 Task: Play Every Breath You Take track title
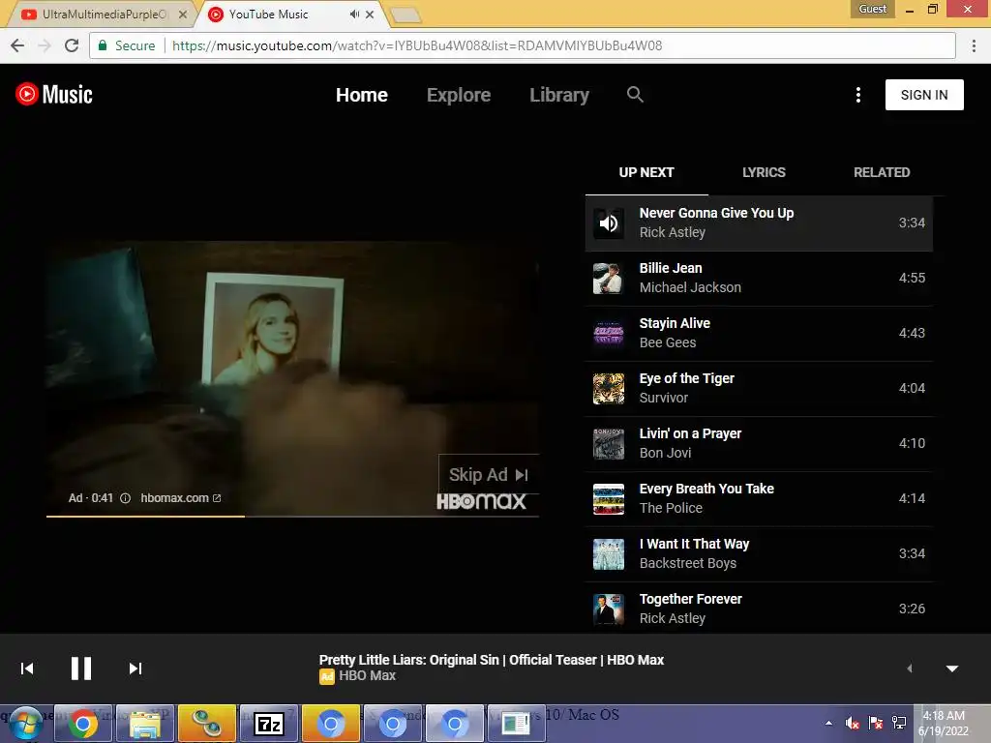(x=706, y=489)
